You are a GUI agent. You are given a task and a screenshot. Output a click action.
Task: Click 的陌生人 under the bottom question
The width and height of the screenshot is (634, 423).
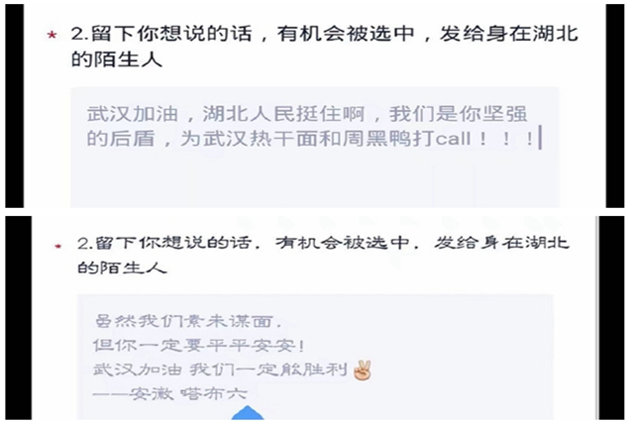click(x=122, y=267)
